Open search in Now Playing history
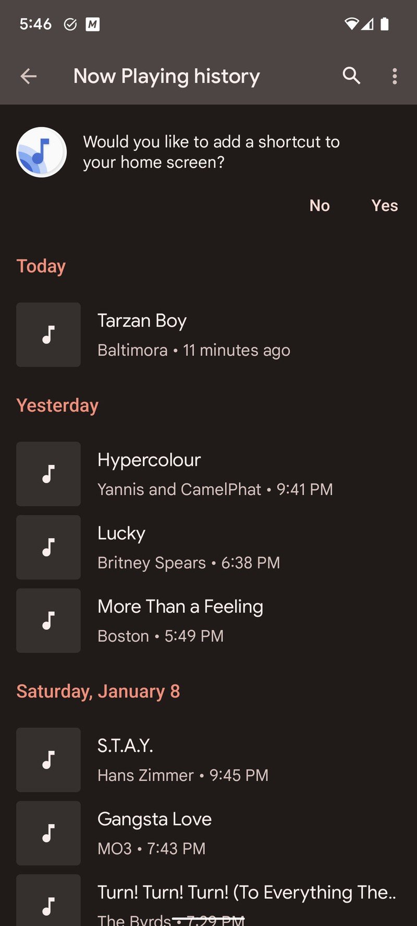 click(351, 76)
